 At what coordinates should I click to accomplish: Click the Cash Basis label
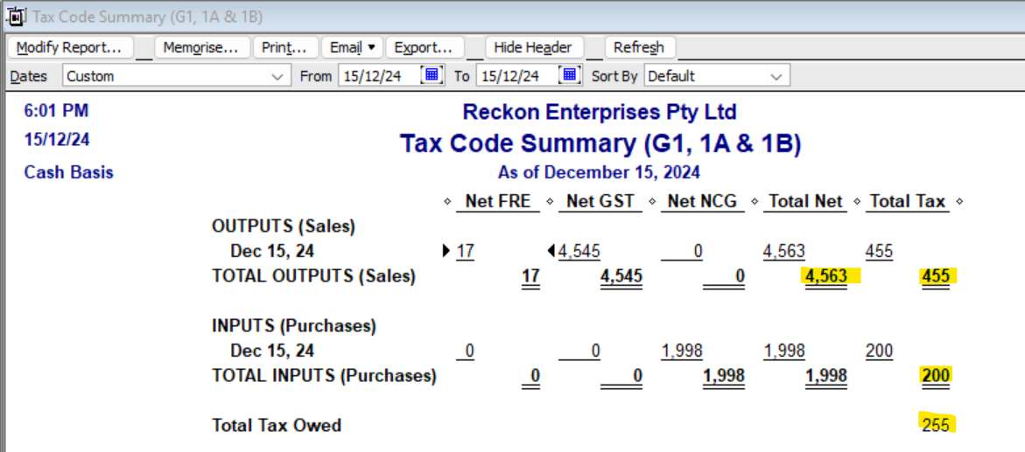click(x=68, y=172)
